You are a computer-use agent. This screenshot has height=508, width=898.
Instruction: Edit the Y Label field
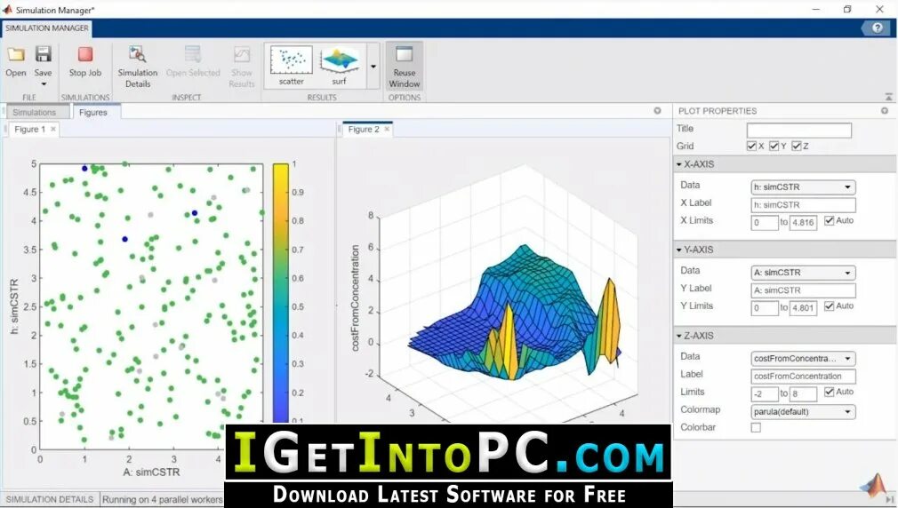click(x=803, y=290)
